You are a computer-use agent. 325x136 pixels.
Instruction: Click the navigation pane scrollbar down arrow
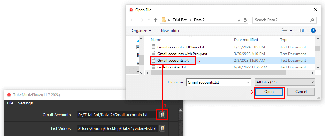[141, 73]
